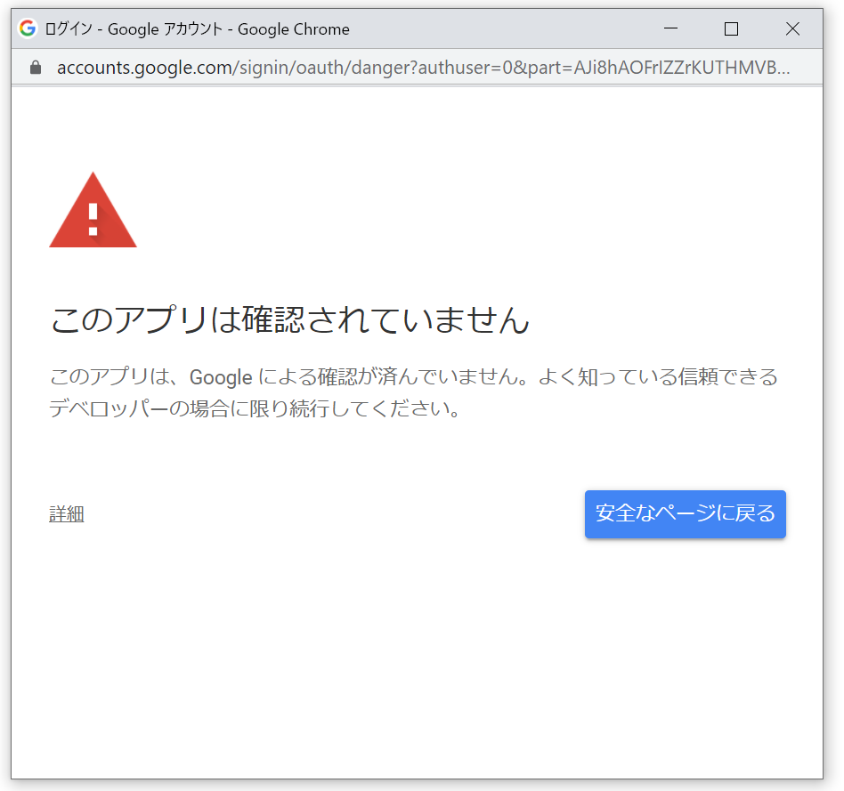Viewport: 844px width, 791px height.
Task: Close the Google account login window
Action: (791, 28)
